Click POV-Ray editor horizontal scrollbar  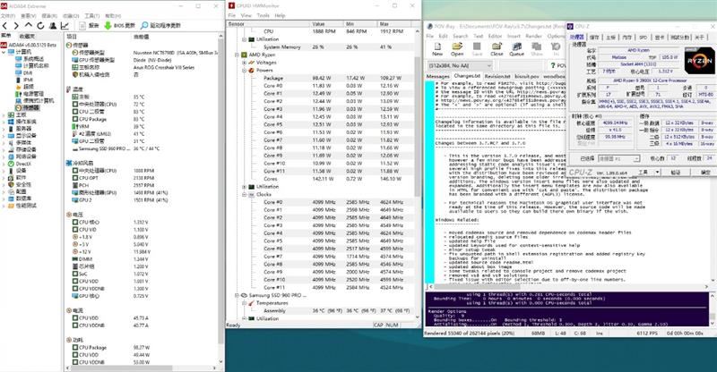(x=568, y=287)
